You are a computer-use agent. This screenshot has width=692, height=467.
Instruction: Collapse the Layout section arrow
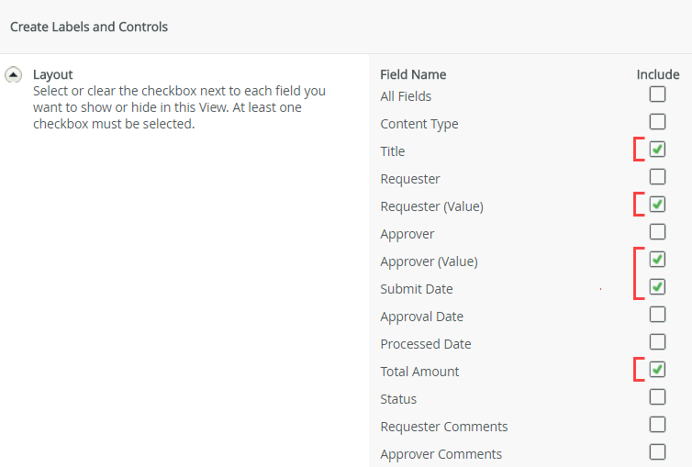[14, 75]
